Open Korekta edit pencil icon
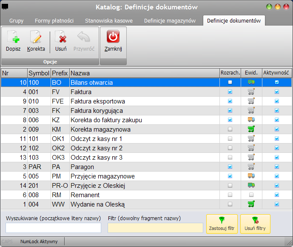293x247 pixels. tap(36, 37)
